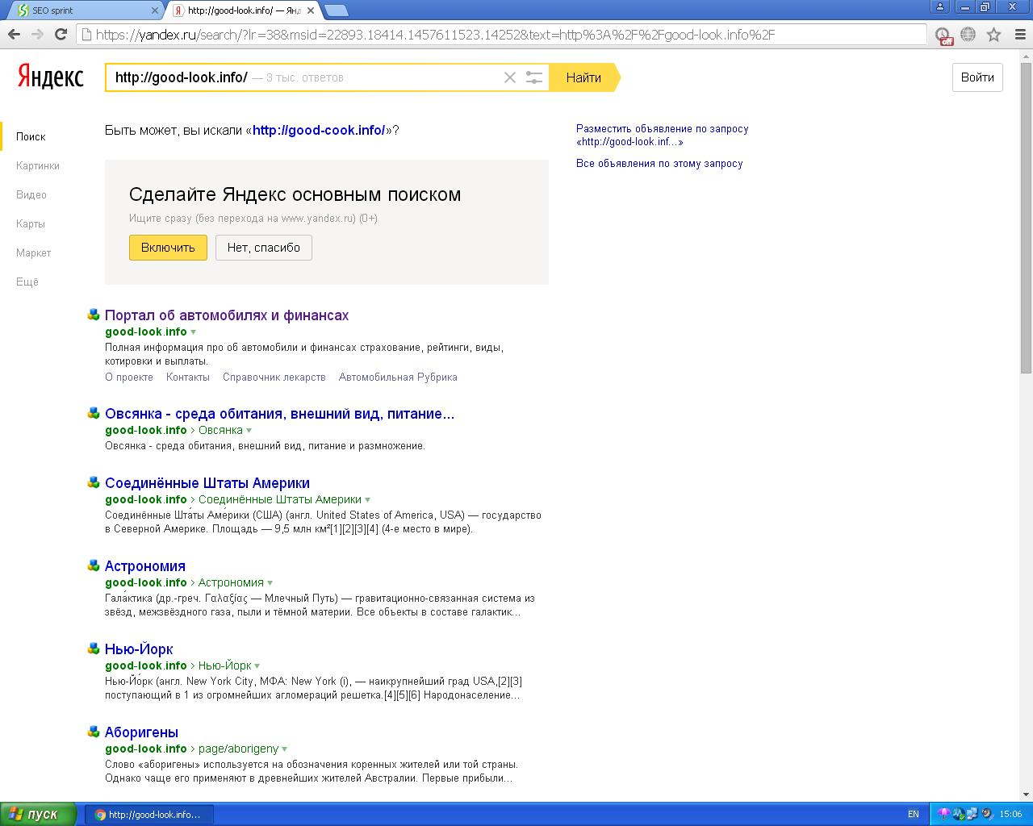The width and height of the screenshot is (1033, 826).
Task: Click the taskbar clock 15:06
Action: [x=1010, y=815]
